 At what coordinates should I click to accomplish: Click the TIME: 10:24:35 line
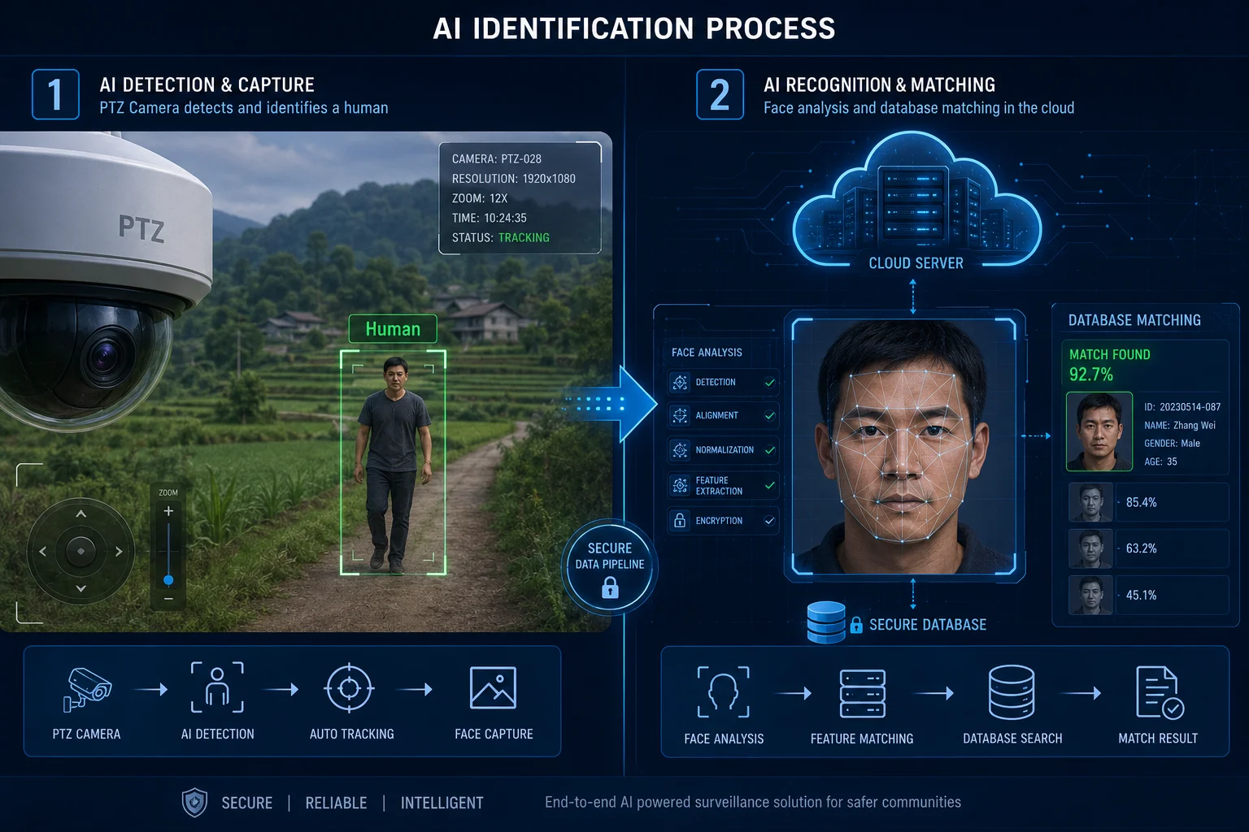click(490, 218)
